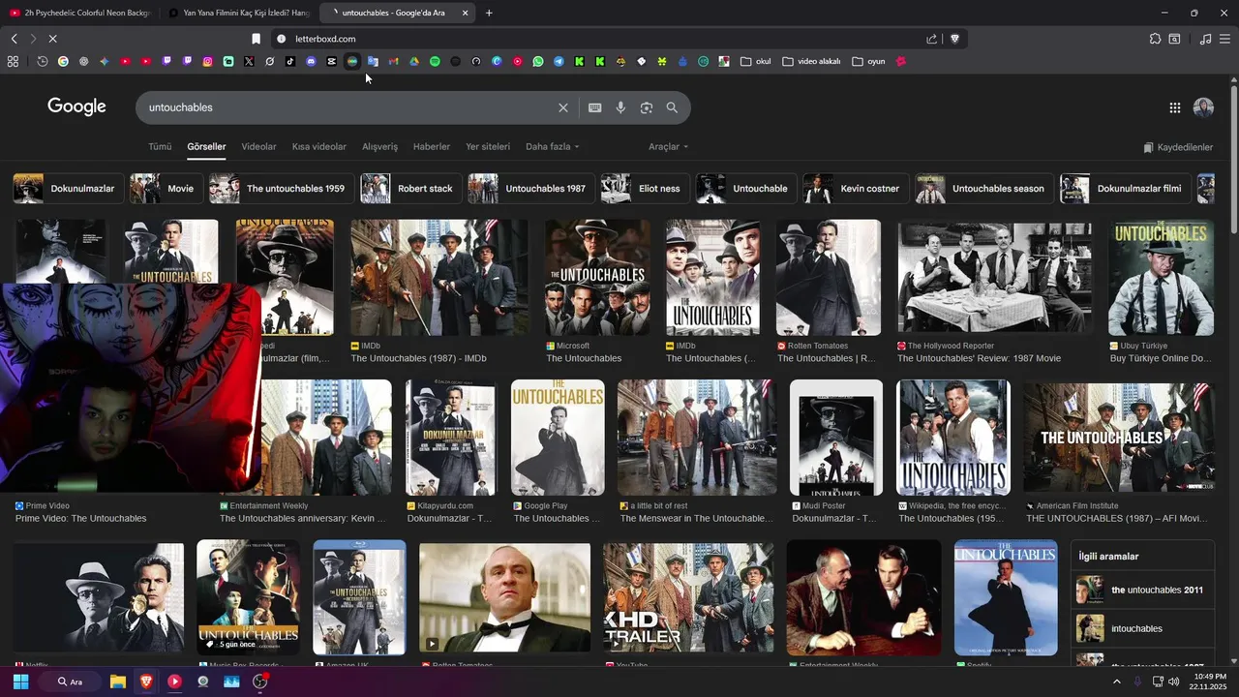Switch to the Yan Yana Filmini browser tab

tap(239, 13)
